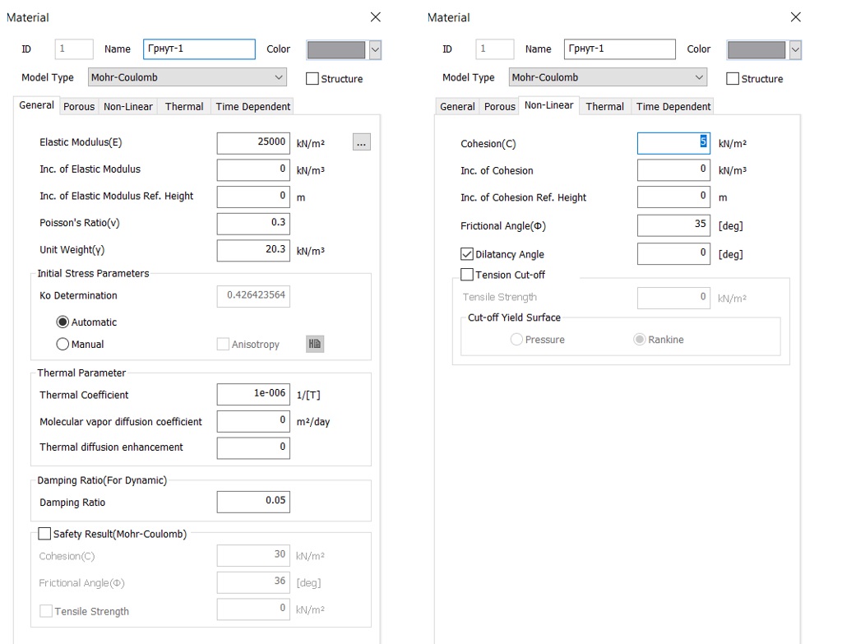Click the Damping Ratio input field
The height and width of the screenshot is (644, 842).
(x=253, y=502)
